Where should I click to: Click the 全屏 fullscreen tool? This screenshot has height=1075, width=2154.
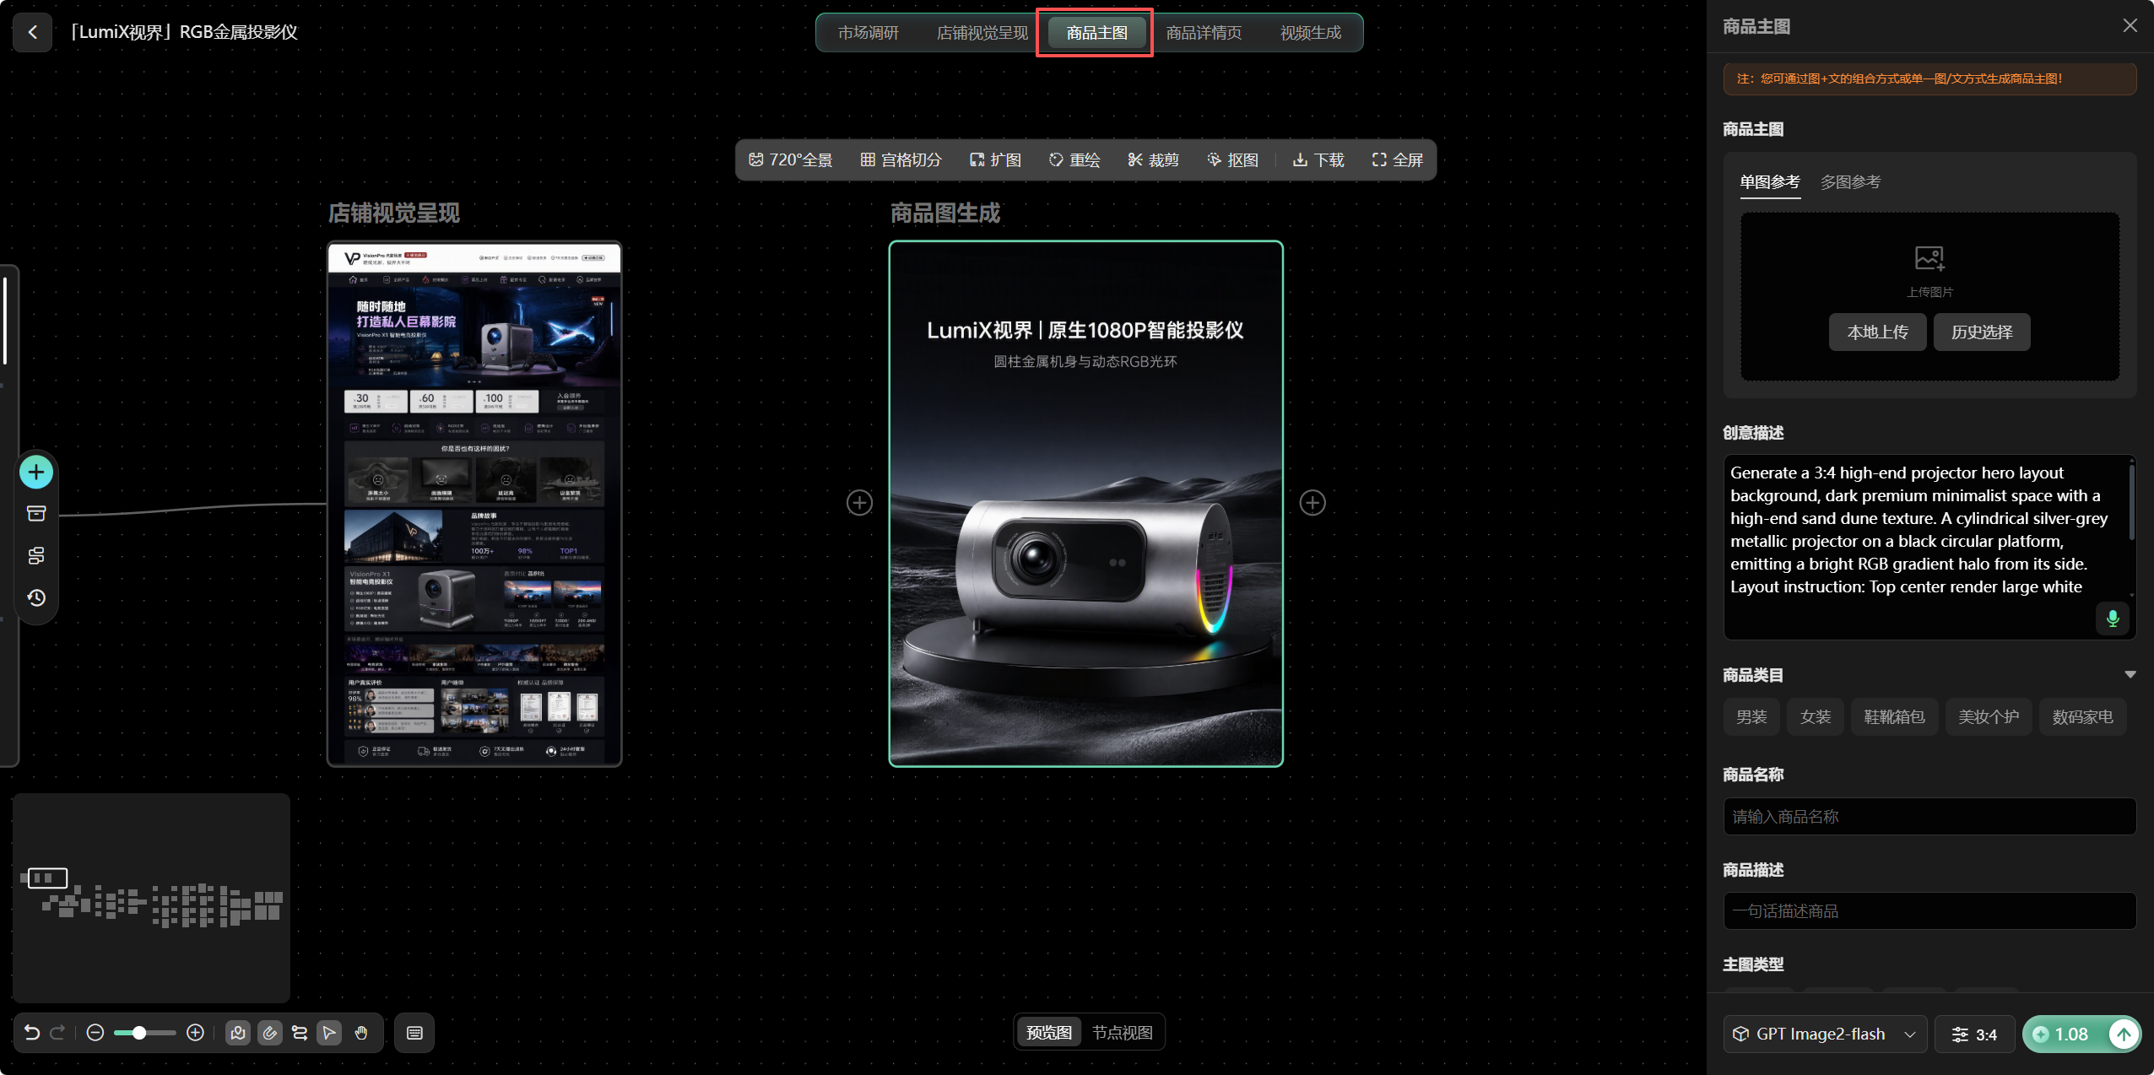[1397, 159]
